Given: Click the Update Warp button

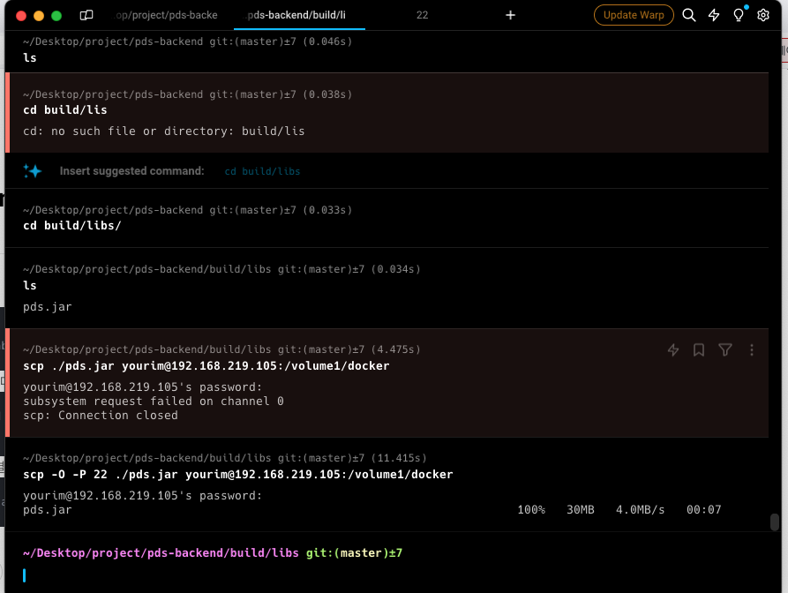Looking at the screenshot, I should tap(634, 15).
